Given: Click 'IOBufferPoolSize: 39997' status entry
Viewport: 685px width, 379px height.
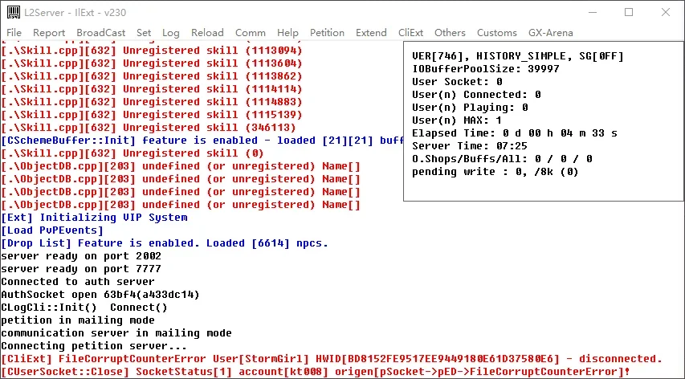Looking at the screenshot, I should (486, 69).
